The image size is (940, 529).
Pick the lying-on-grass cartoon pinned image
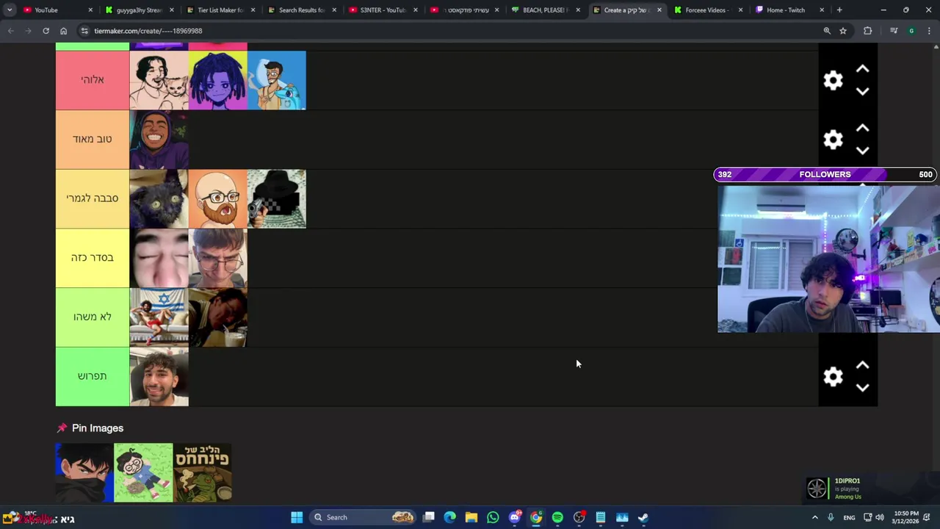point(143,472)
